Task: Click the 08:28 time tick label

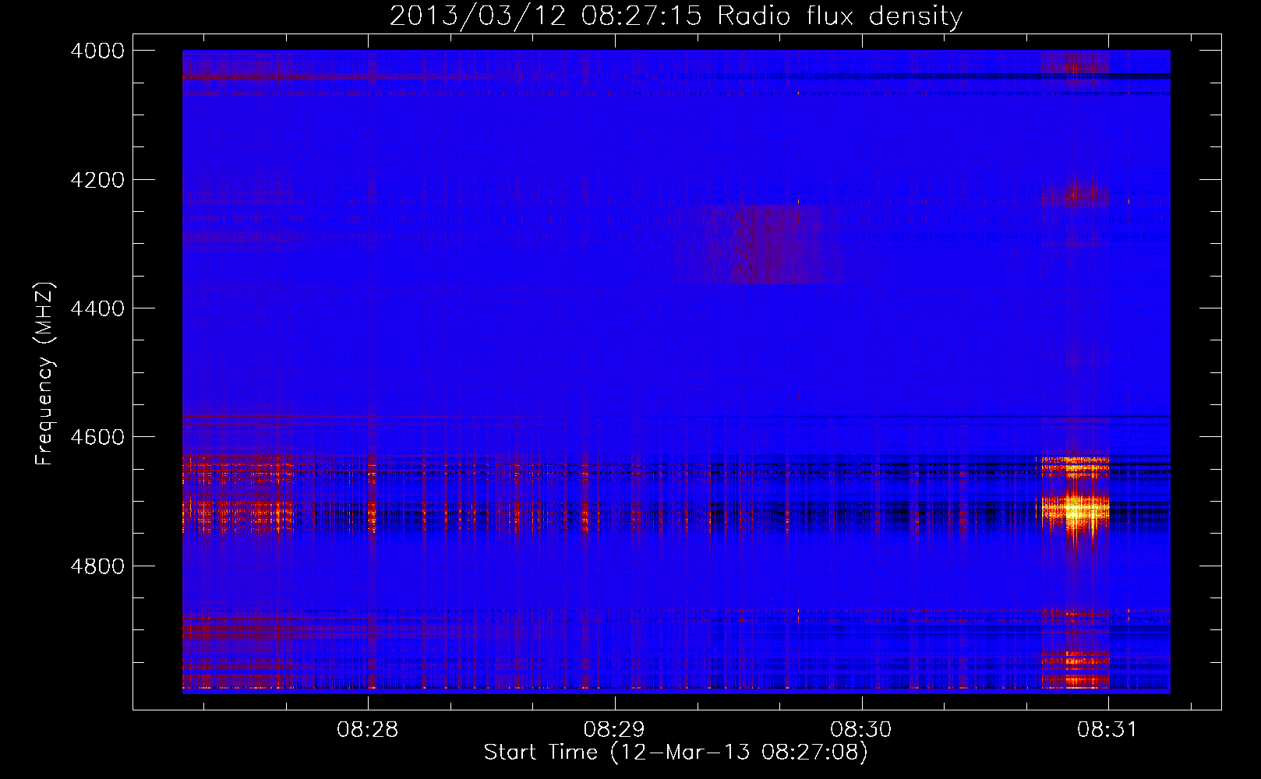Action: point(368,729)
